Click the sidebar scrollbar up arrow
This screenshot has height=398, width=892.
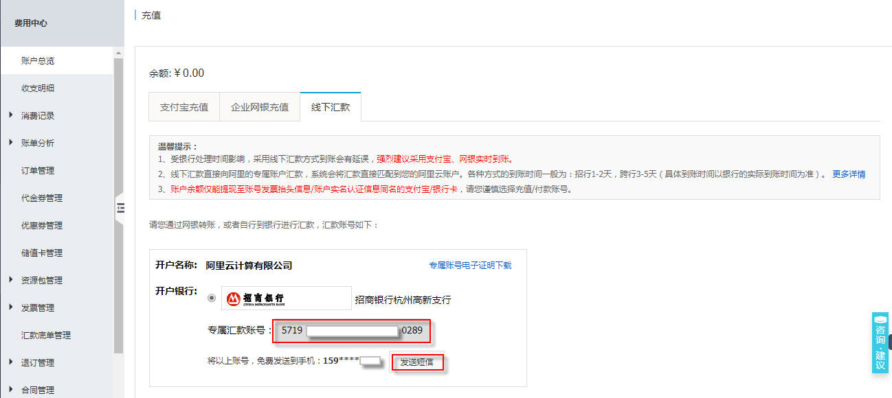pos(118,53)
